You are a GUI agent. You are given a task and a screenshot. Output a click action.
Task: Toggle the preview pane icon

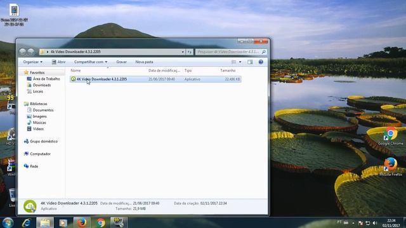click(250, 62)
